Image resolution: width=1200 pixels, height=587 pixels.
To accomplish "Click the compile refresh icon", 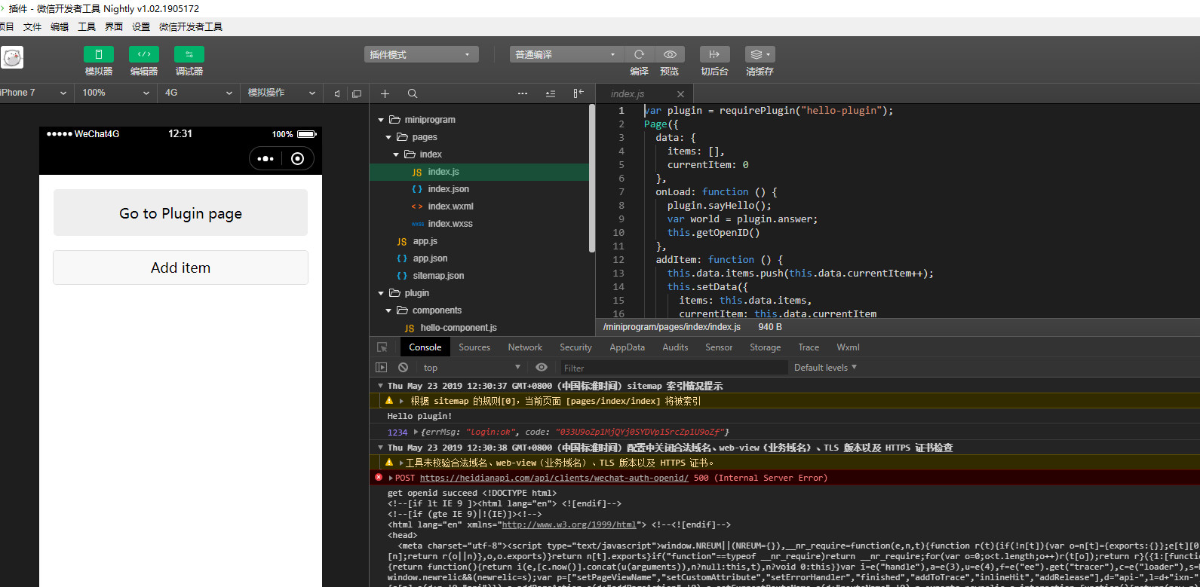I will 639,54.
